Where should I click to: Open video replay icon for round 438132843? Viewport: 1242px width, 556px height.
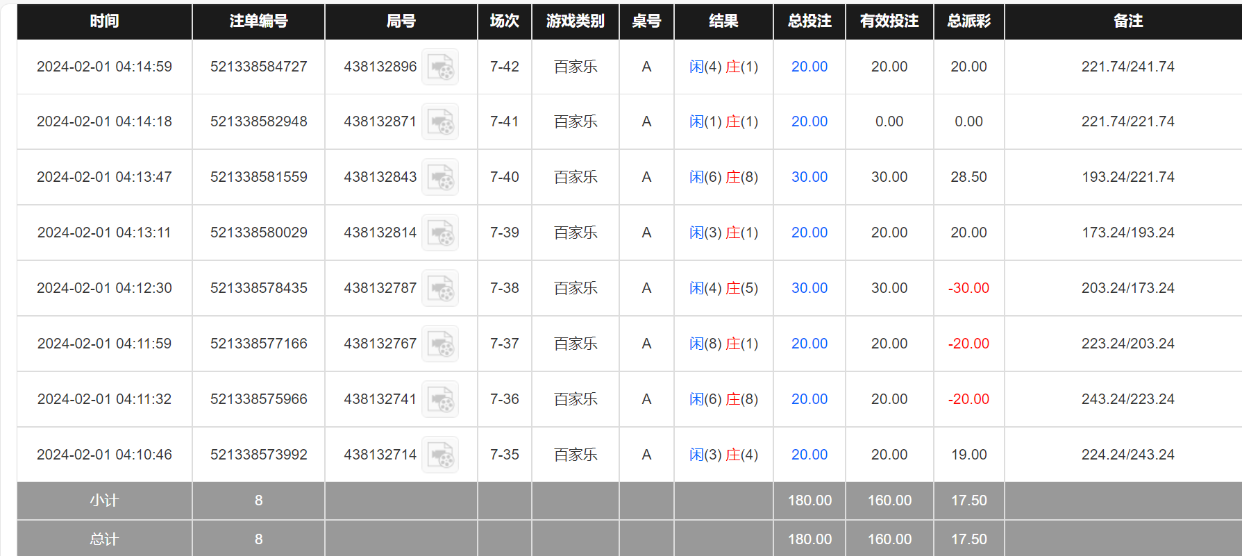pyautogui.click(x=440, y=177)
